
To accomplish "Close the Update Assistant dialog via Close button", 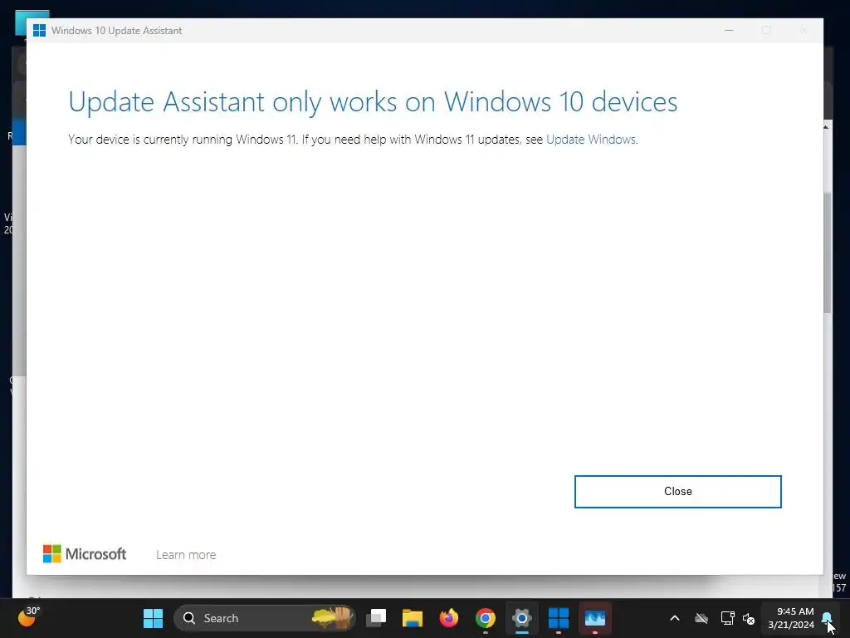I will click(x=677, y=492).
